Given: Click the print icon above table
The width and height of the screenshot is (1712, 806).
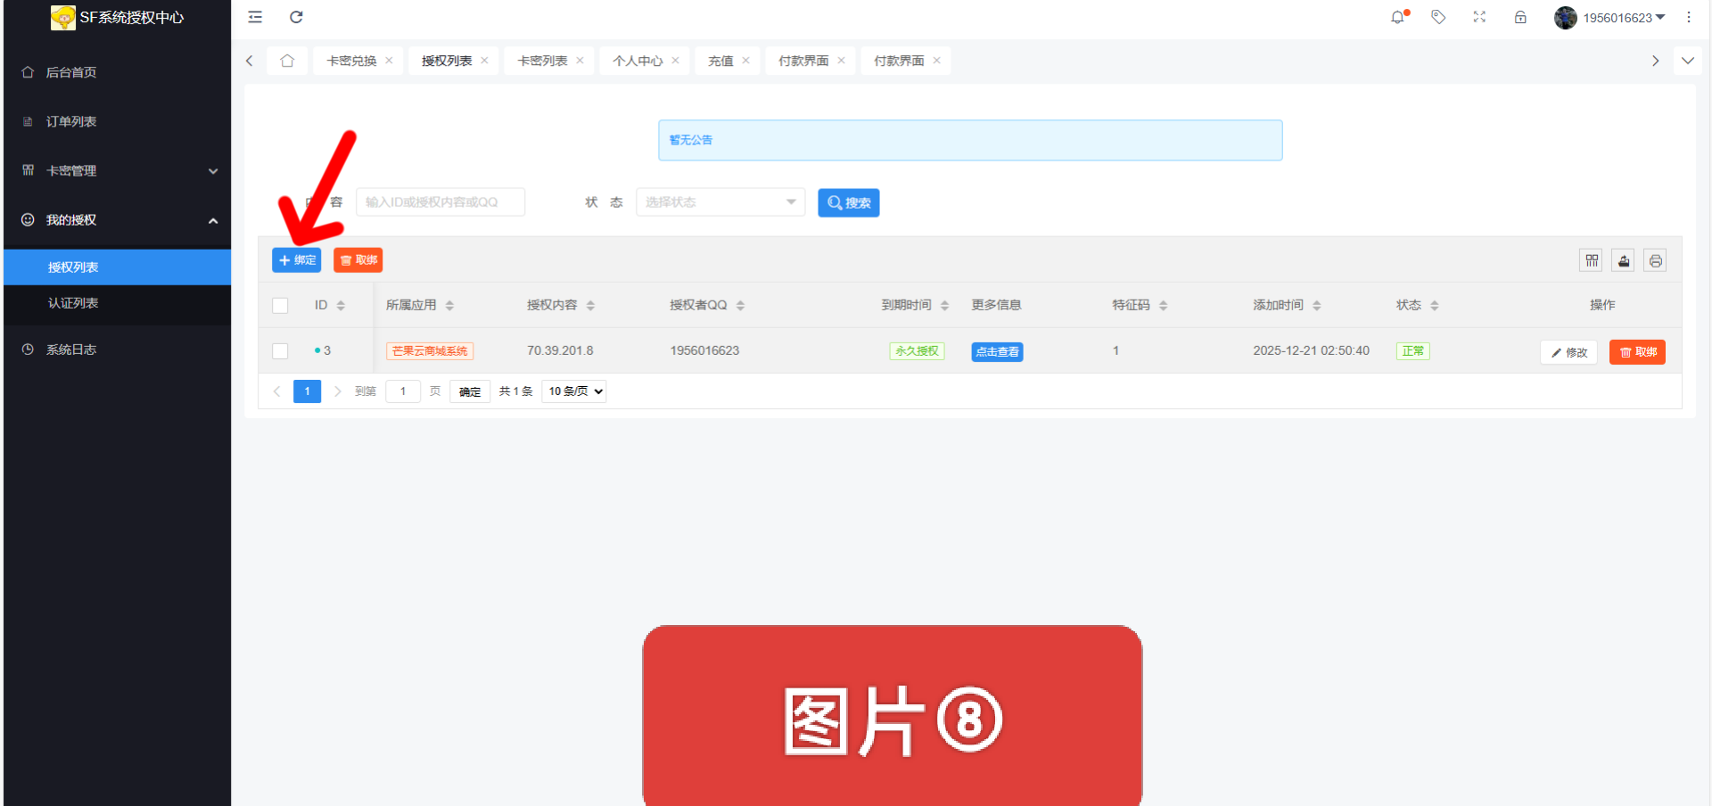Looking at the screenshot, I should [x=1655, y=260].
